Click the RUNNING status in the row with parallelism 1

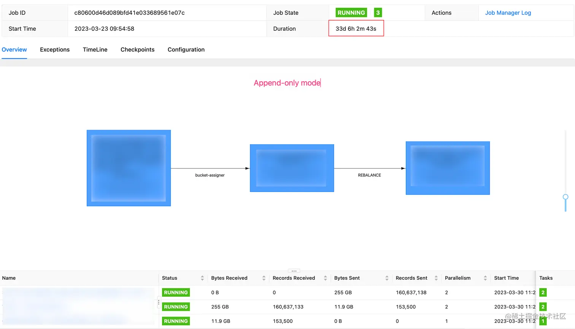point(176,321)
